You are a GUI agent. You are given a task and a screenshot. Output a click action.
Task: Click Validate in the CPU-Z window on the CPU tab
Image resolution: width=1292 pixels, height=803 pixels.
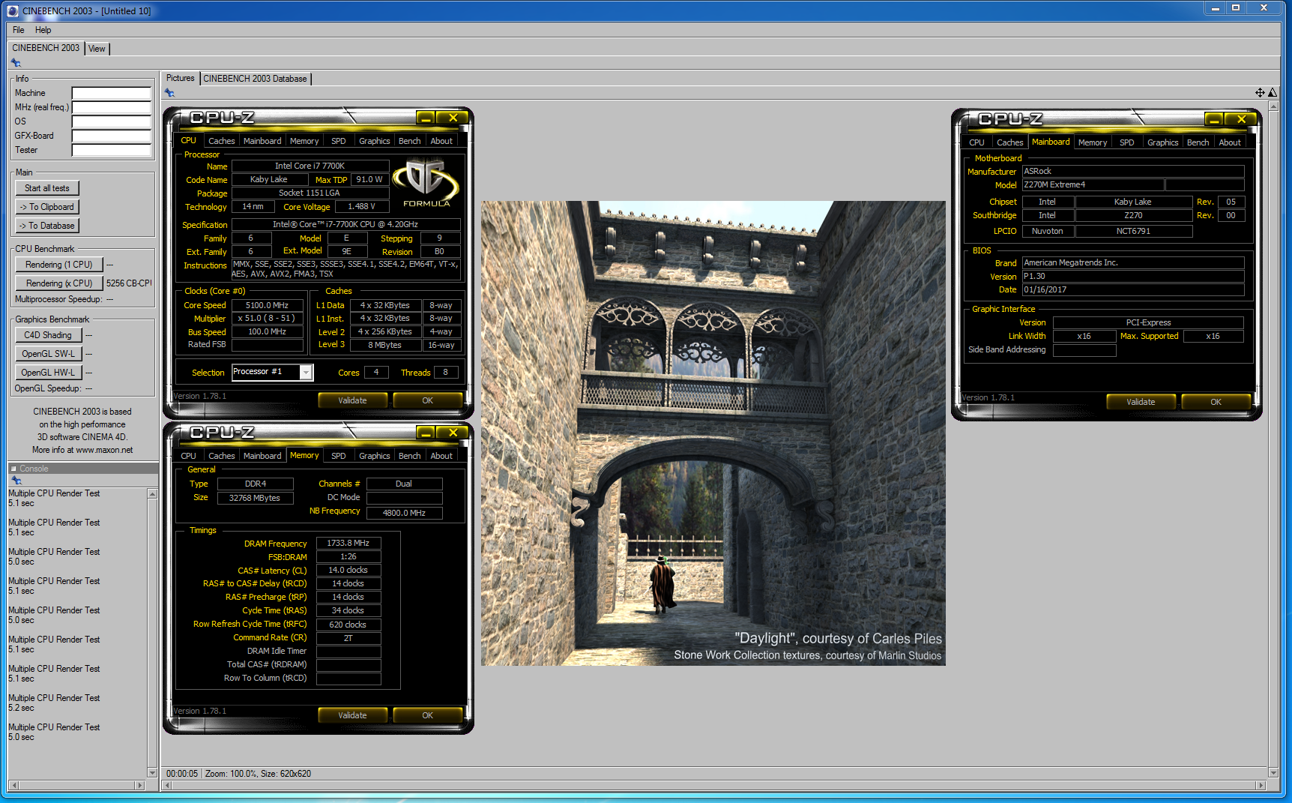tap(352, 400)
